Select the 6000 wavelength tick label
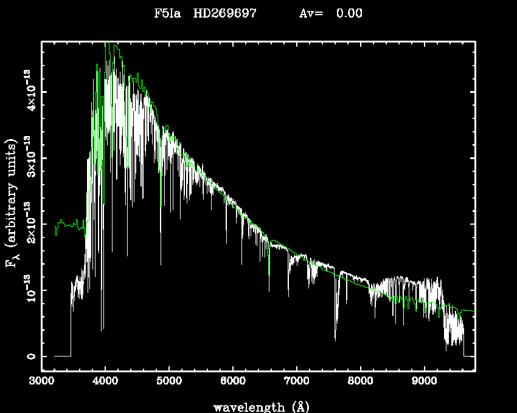 tap(232, 381)
